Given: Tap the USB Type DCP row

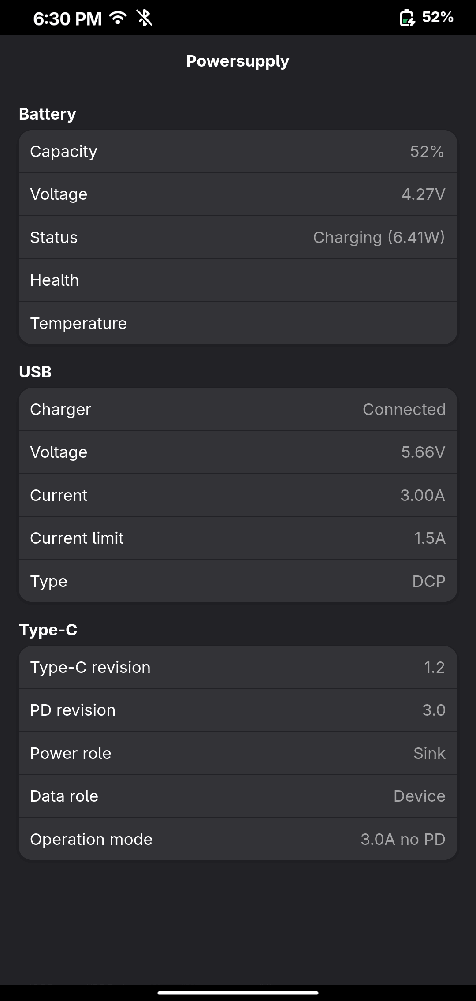Looking at the screenshot, I should (x=238, y=581).
